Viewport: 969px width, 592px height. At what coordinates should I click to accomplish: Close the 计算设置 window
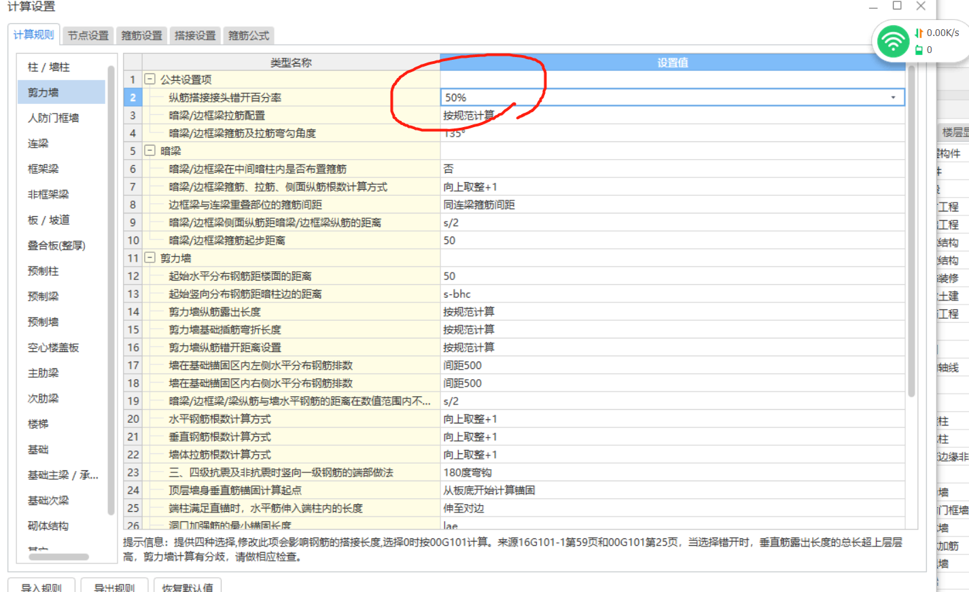[x=921, y=6]
